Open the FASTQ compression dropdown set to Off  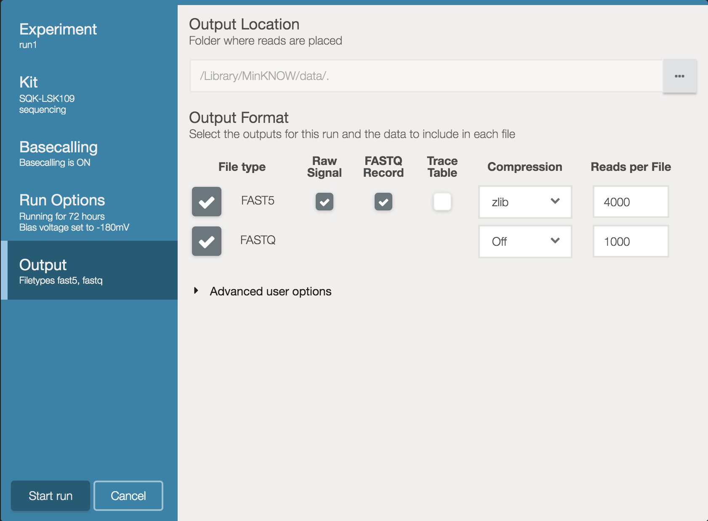click(525, 242)
